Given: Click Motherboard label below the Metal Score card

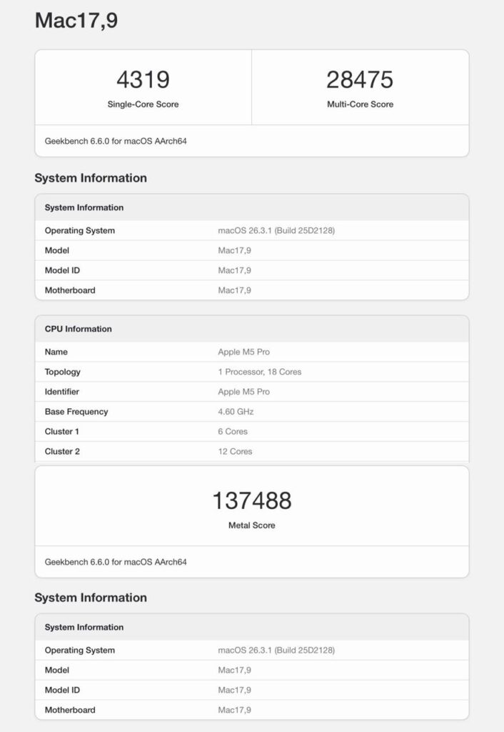Looking at the screenshot, I should [70, 710].
